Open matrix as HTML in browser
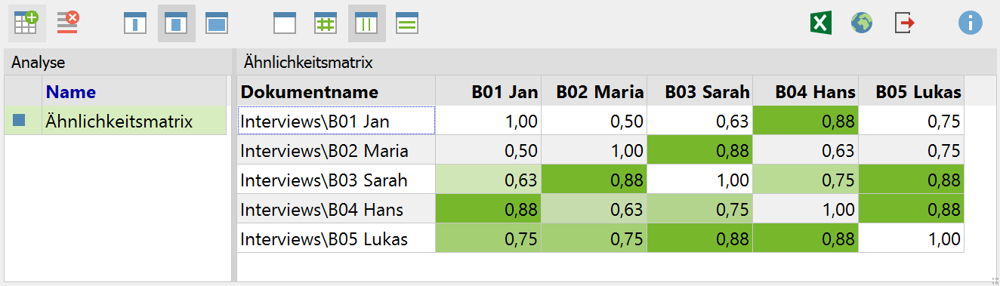The image size is (1000, 286). pos(862,23)
